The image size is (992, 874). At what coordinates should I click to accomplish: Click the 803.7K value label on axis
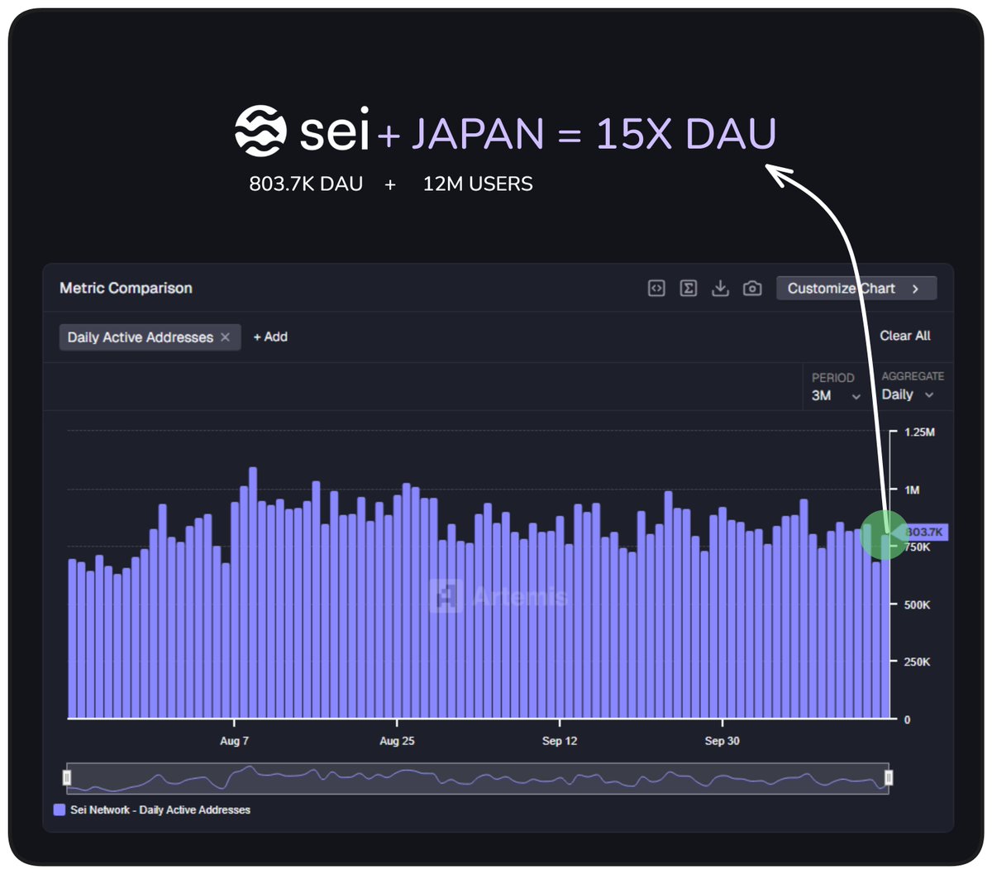pyautogui.click(x=924, y=533)
